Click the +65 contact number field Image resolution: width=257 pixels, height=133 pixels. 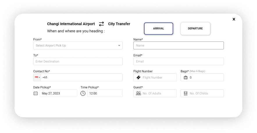coord(82,77)
